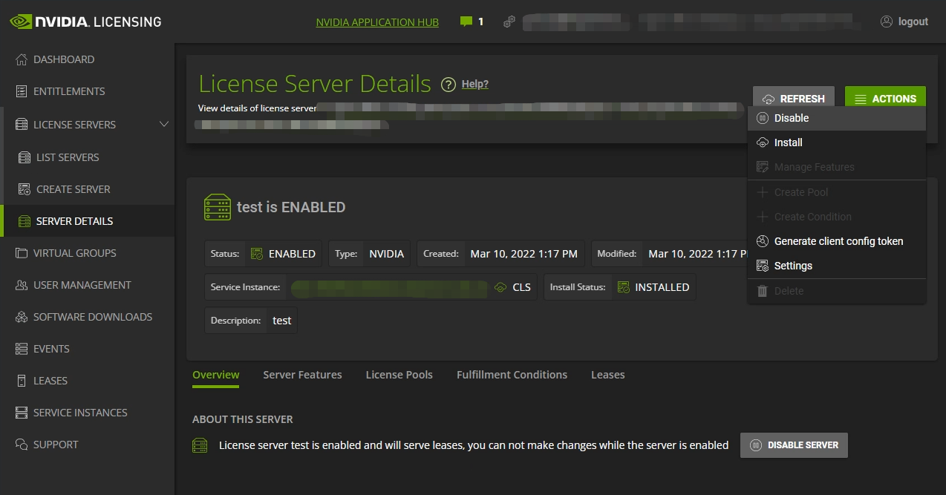This screenshot has height=495, width=946.
Task: Click the 'test is ENABLED' heading
Action: point(291,207)
